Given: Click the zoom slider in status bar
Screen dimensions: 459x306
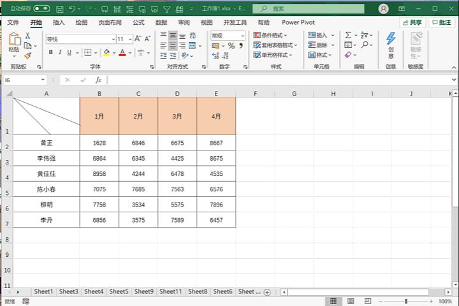Looking at the screenshot, I should click(406, 301).
